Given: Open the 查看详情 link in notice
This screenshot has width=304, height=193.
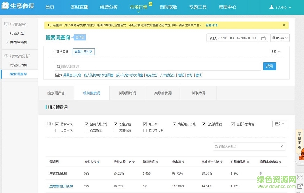Looking at the screenshot, I should pyautogui.click(x=211, y=25).
